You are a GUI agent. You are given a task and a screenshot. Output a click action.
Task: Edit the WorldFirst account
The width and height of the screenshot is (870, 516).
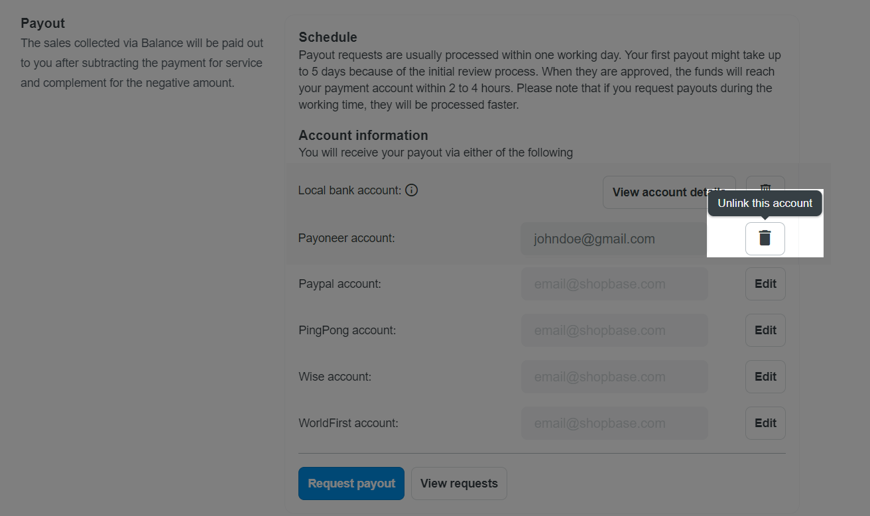[765, 423]
